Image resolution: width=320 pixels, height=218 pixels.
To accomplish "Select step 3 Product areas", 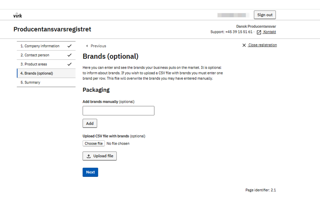I will click(x=36, y=64).
